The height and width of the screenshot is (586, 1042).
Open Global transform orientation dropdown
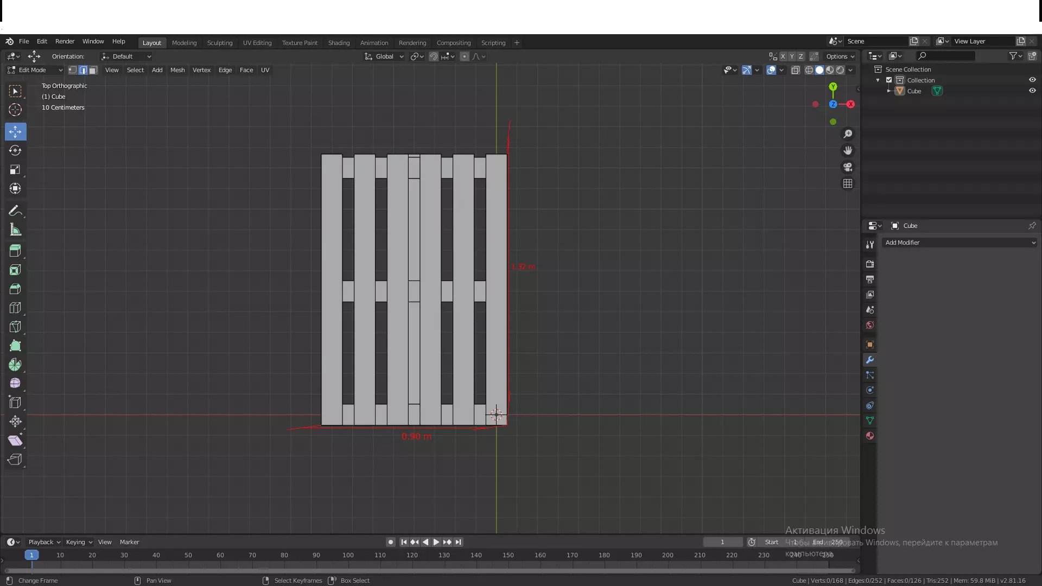tap(384, 56)
